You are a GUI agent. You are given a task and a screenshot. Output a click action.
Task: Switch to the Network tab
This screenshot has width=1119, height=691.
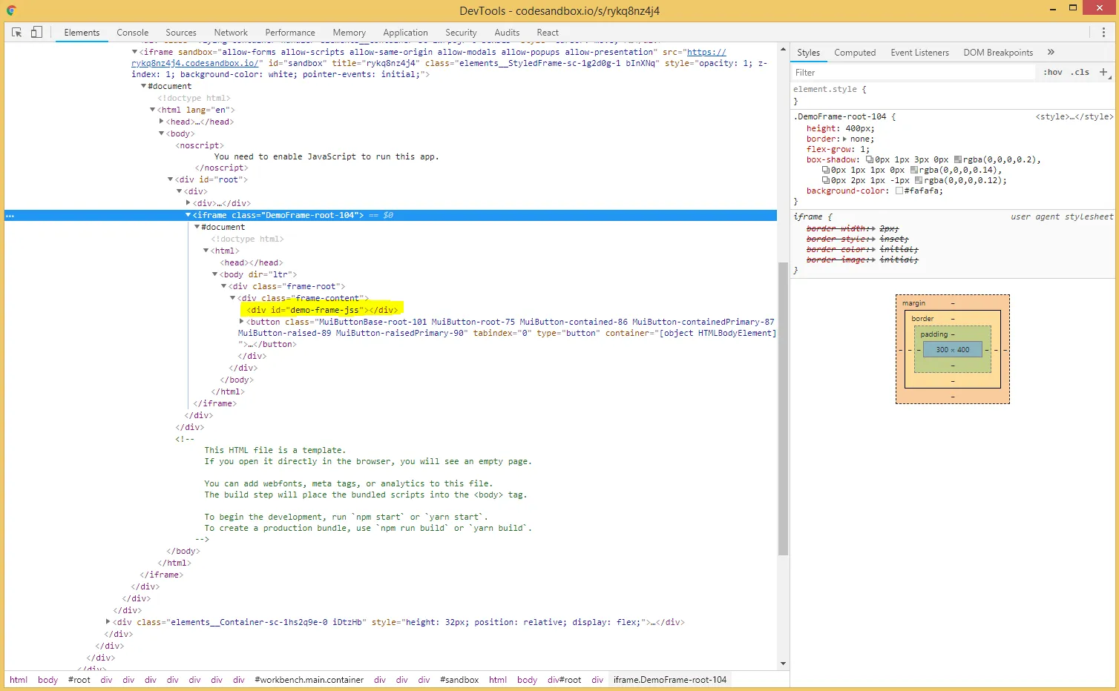tap(231, 33)
